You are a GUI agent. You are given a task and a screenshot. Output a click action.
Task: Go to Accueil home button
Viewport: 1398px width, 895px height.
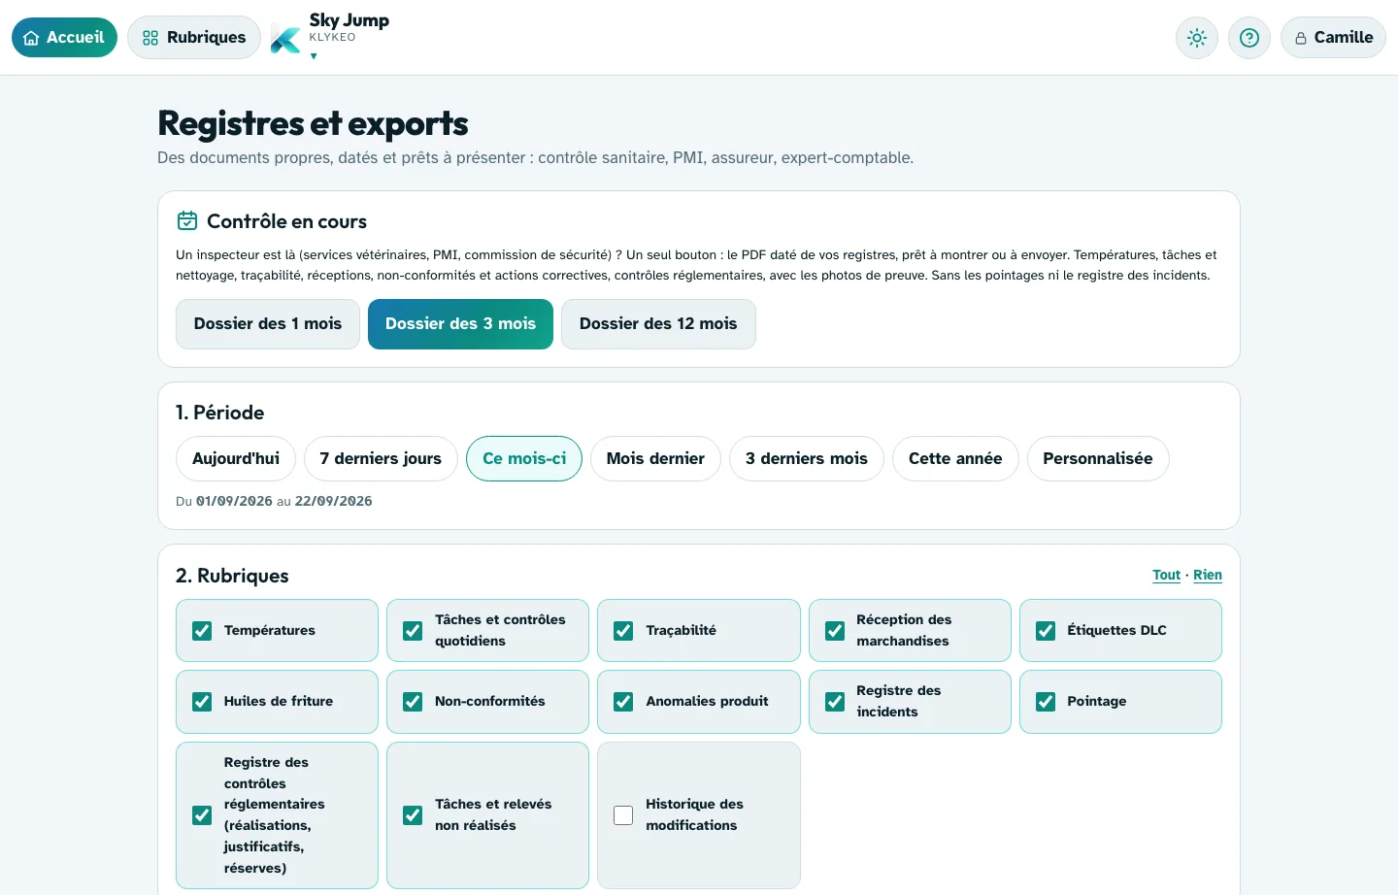[64, 38]
